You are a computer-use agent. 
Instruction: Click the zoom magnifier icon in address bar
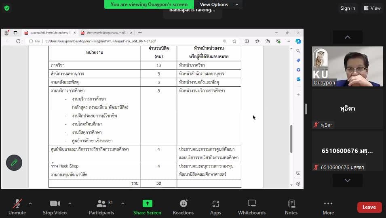pos(225,41)
